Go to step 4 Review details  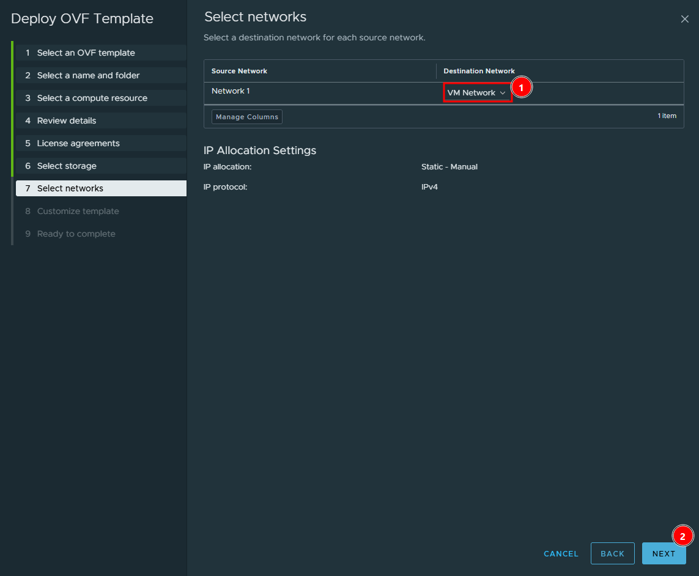point(101,121)
